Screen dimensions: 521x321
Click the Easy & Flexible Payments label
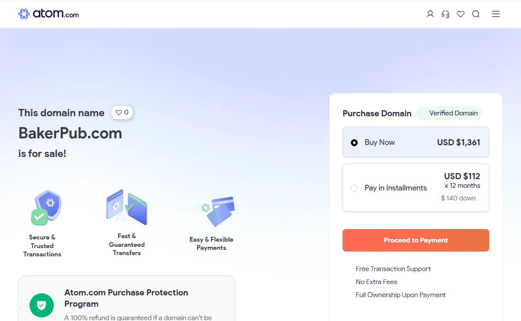point(211,244)
